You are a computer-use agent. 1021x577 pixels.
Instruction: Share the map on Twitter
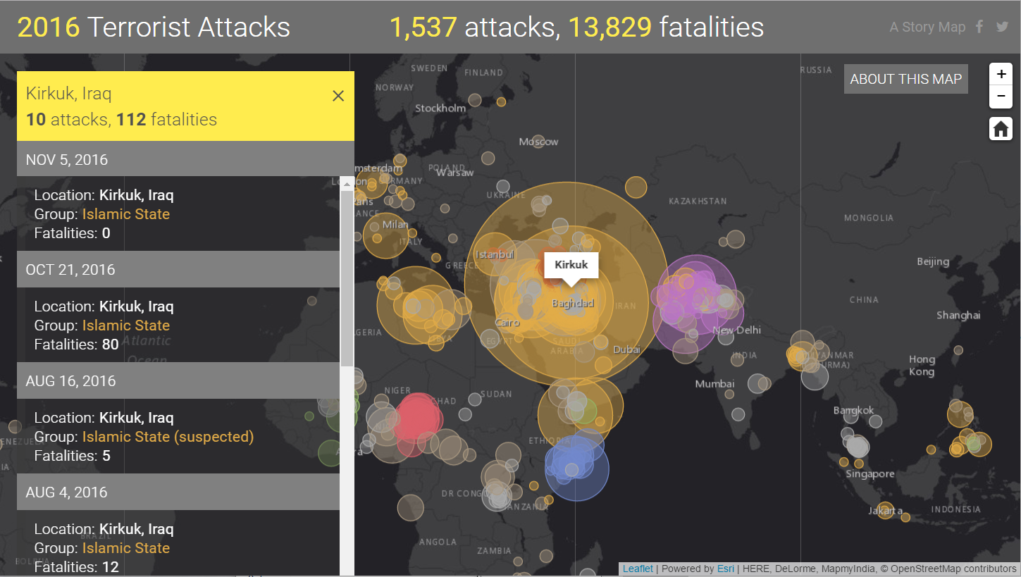[x=1002, y=27]
